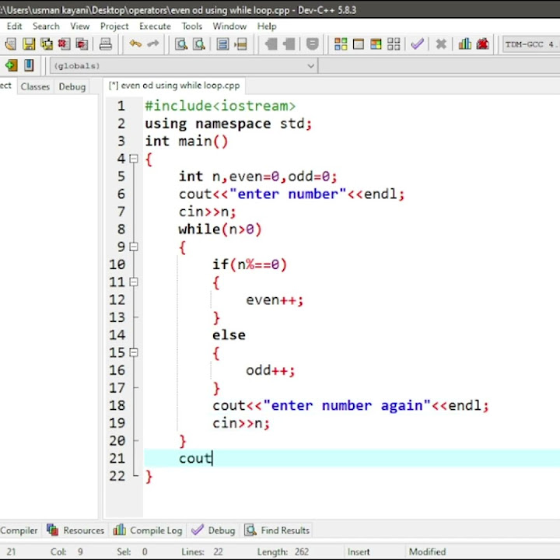Click the 'enter number again' string on line 18
Screen dimensions: 560x560
pyautogui.click(x=347, y=406)
